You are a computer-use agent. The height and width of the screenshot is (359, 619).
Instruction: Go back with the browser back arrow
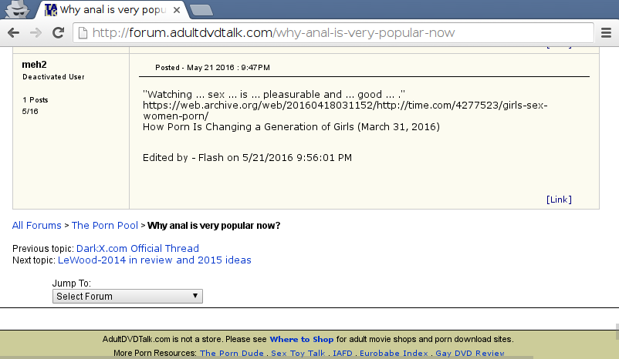(13, 32)
